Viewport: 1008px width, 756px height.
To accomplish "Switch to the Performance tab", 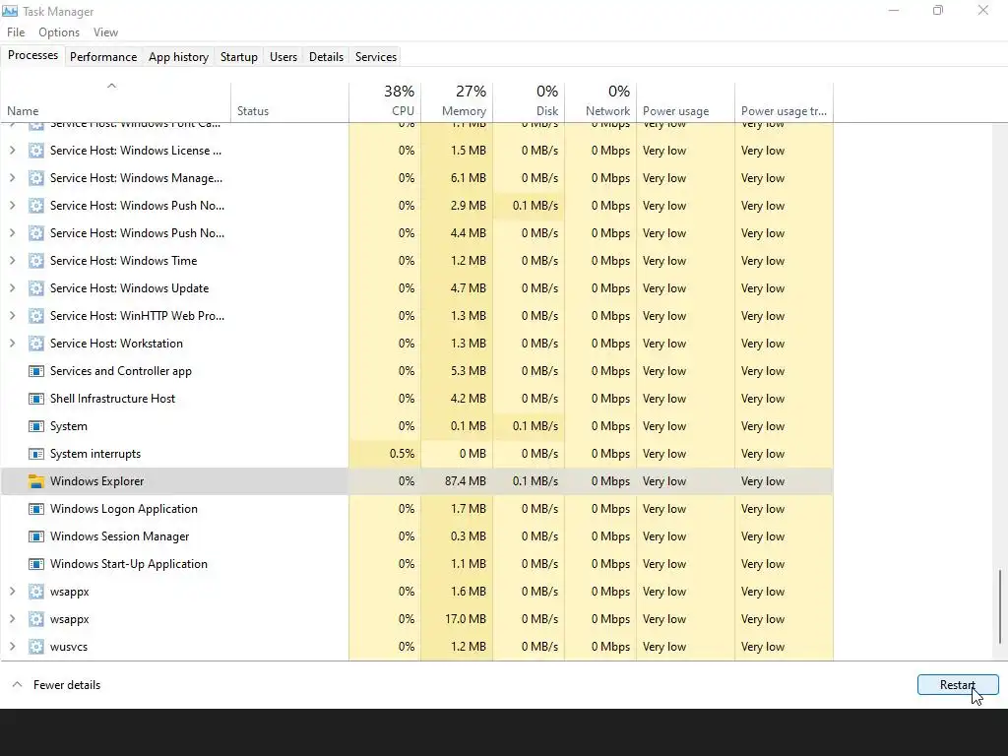I will [103, 56].
